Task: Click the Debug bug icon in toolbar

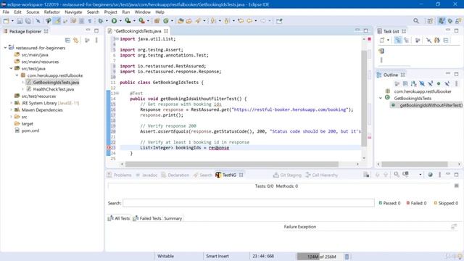Action: coord(101,21)
